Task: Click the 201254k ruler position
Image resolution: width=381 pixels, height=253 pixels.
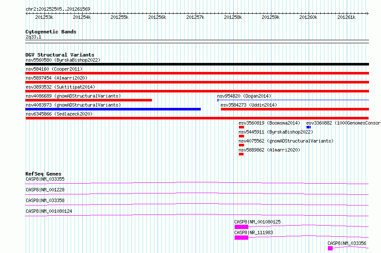Action: [82, 17]
